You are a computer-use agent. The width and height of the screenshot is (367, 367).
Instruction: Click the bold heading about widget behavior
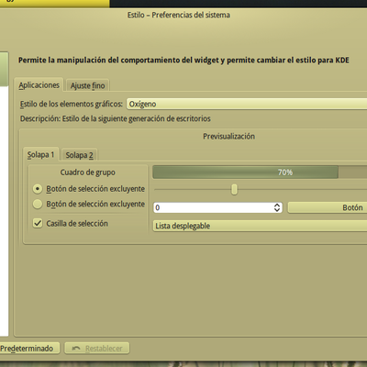click(x=183, y=61)
